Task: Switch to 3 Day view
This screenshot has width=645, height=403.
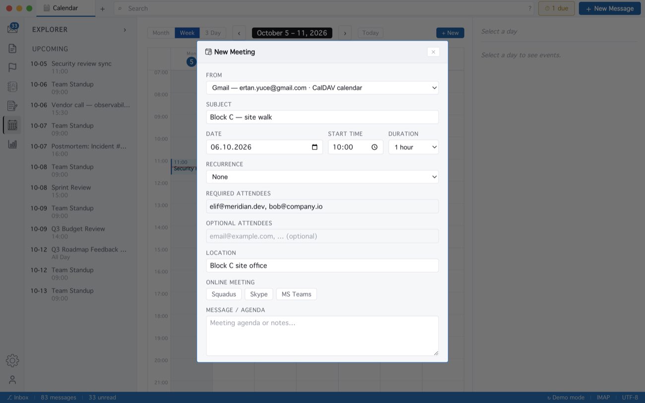Action: point(213,33)
